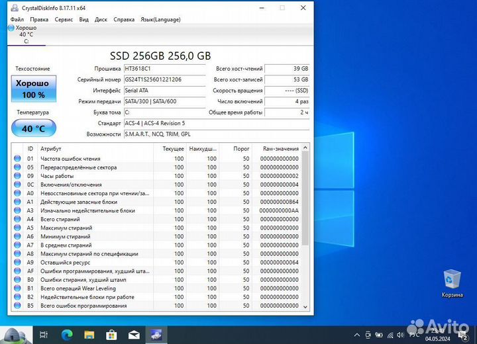Click the Возможности field S.M.A.R.T., NCQ, TRIM, GPL
The height and width of the screenshot is (344, 477).
point(216,134)
